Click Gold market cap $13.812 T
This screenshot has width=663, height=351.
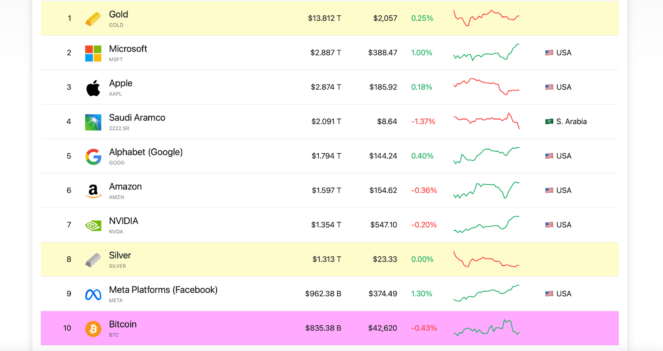[324, 18]
